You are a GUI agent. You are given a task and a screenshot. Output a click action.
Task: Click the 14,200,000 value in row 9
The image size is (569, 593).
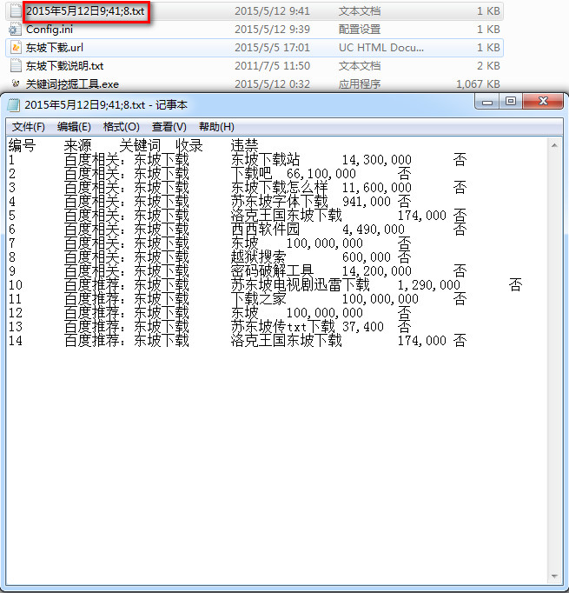click(x=377, y=270)
